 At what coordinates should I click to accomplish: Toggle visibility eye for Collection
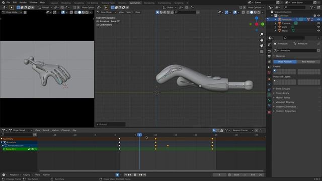(318, 16)
